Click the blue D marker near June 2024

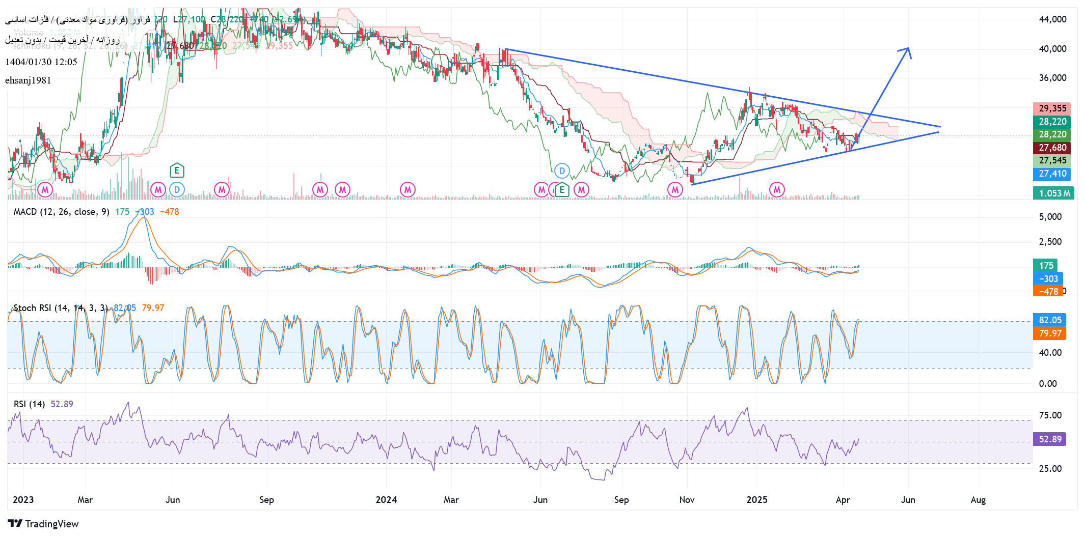pos(562,171)
